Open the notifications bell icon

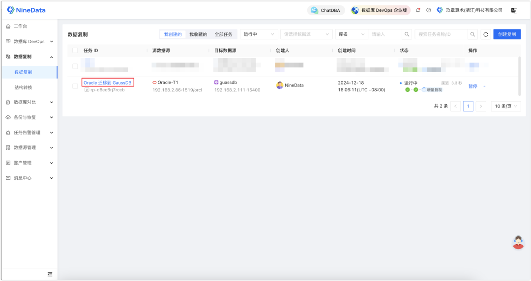tap(418, 10)
